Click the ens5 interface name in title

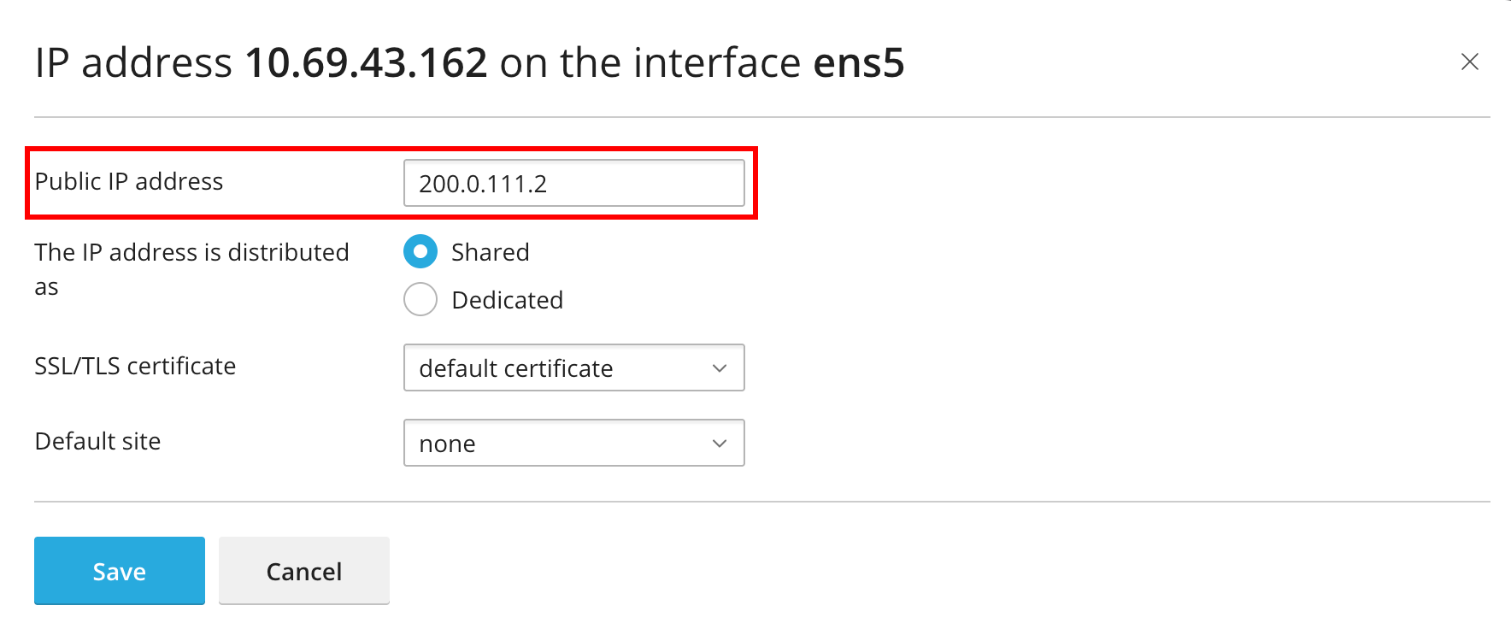click(x=858, y=63)
